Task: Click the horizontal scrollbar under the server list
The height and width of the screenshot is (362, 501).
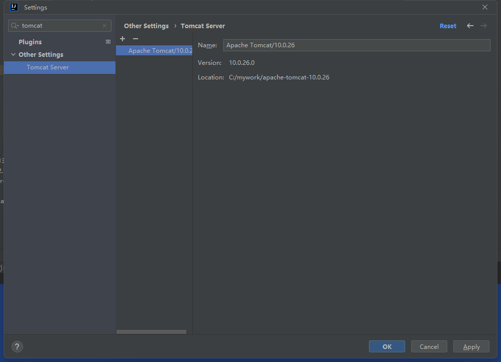Action: (151, 332)
